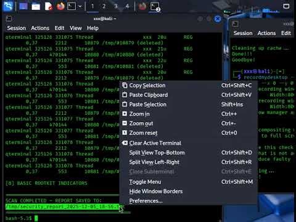Choose Paste Selection from context menu
The width and height of the screenshot is (296, 222).
(188, 104)
